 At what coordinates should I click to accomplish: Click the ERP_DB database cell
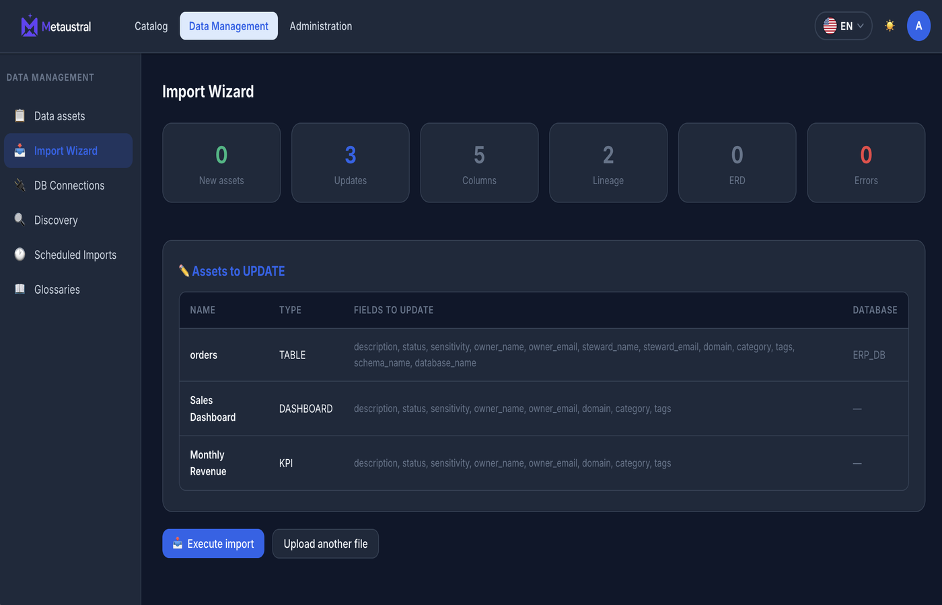(869, 355)
